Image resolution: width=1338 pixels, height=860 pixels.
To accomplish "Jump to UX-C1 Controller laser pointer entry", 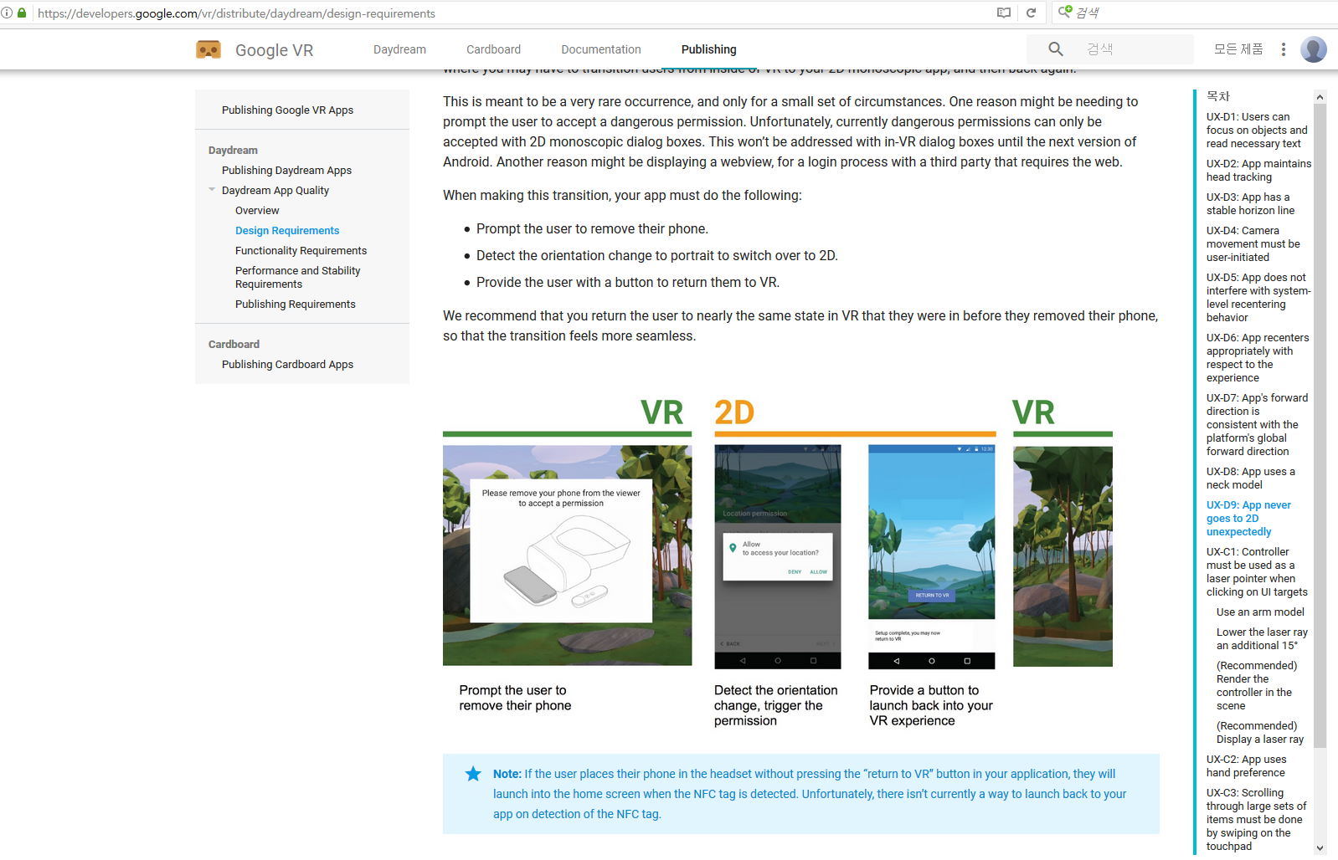I will click(1257, 572).
